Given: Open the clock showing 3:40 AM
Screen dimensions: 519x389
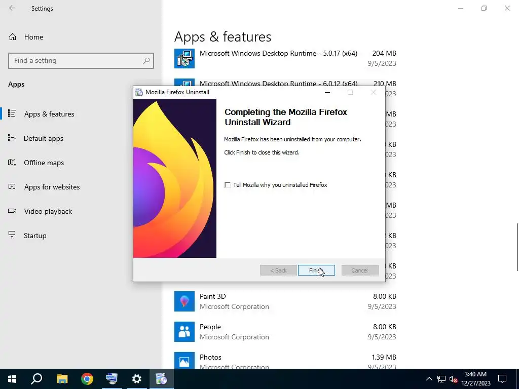Looking at the screenshot, I should tap(475, 379).
